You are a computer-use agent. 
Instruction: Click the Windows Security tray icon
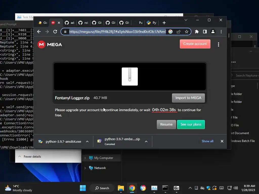[x=208, y=188]
